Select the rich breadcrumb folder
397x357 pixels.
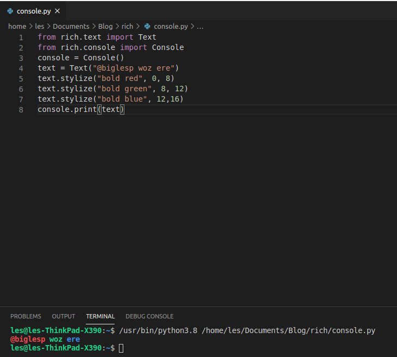[x=127, y=26]
